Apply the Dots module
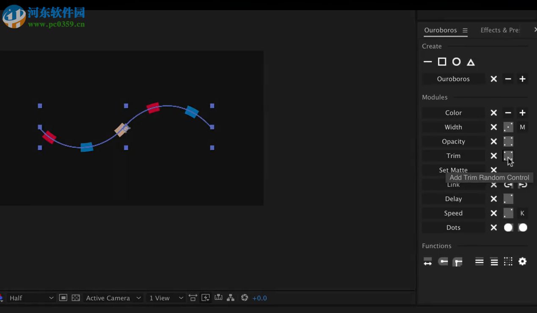The height and width of the screenshot is (313, 537). [453, 228]
